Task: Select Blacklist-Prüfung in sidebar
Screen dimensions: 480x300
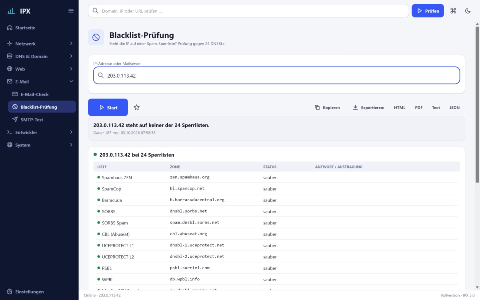Action: [x=42, y=107]
